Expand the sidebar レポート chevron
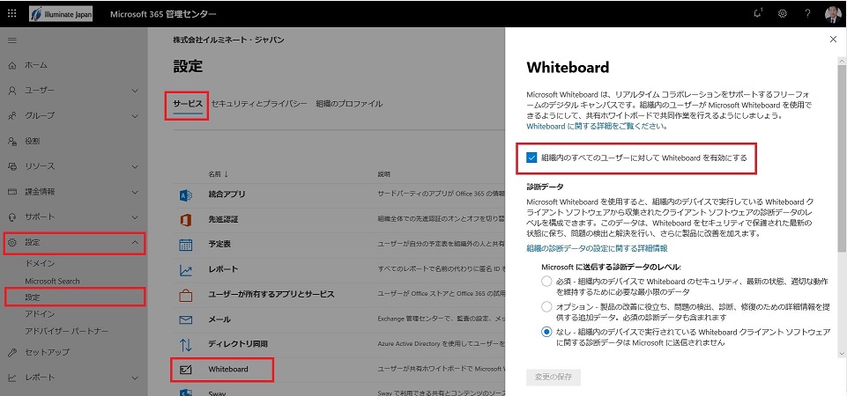 (x=135, y=378)
